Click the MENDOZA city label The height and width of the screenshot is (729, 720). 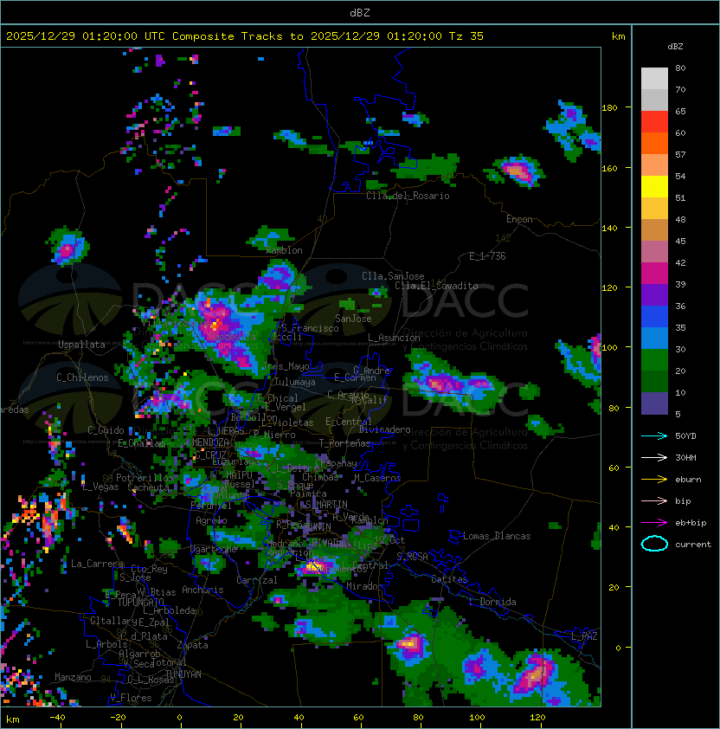pos(210,442)
